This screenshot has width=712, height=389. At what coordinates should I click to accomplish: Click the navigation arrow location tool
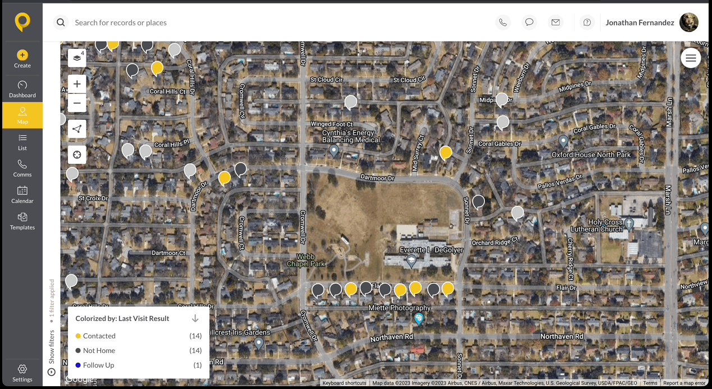[x=77, y=129]
